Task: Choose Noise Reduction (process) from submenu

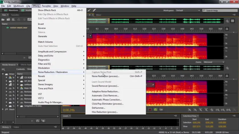Action: click(x=105, y=76)
